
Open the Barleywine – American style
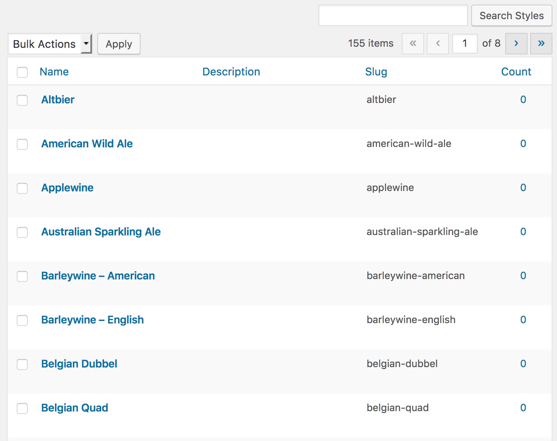point(98,276)
